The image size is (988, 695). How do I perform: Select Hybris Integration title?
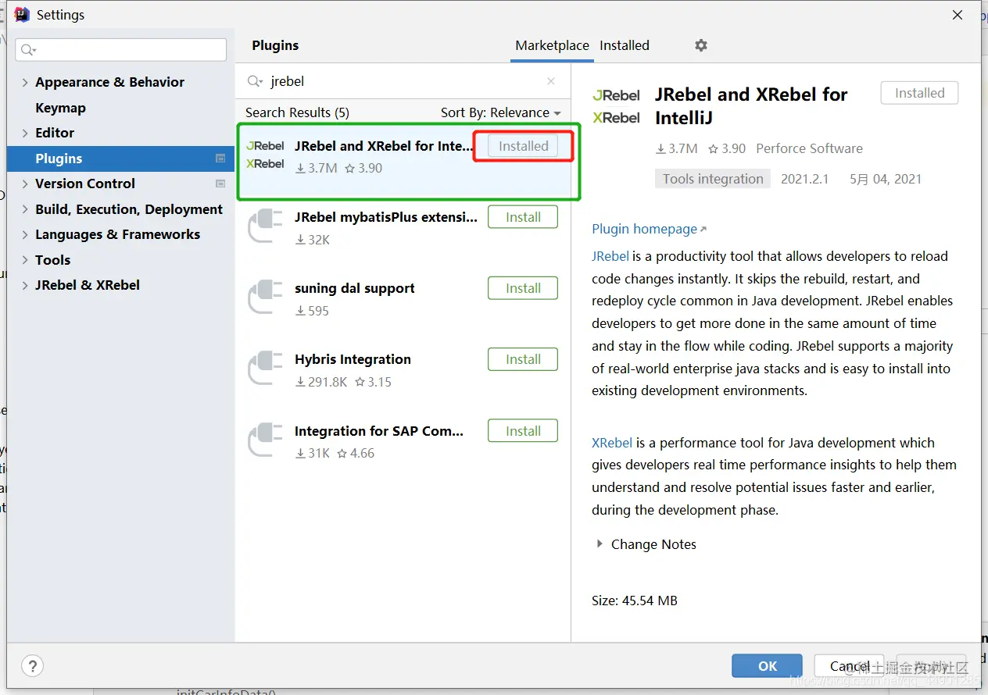pyautogui.click(x=353, y=359)
